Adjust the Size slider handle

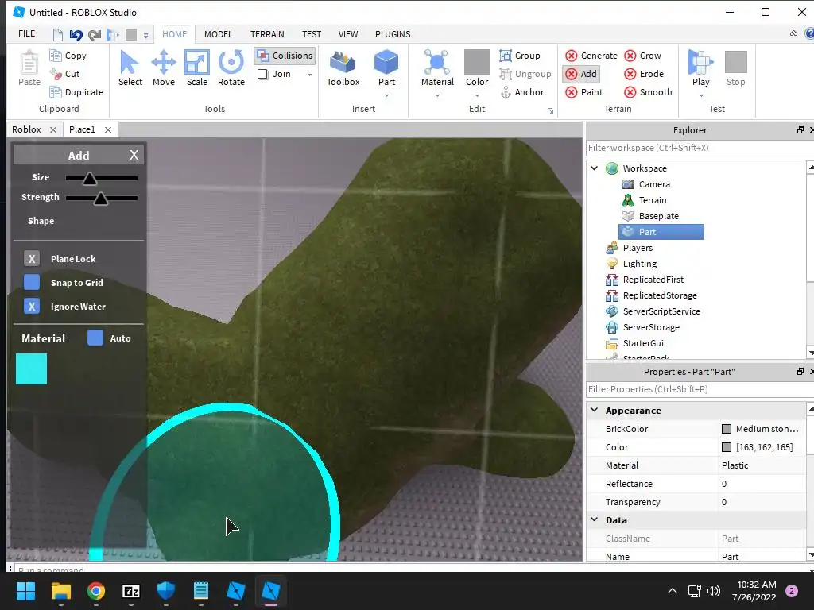click(x=89, y=179)
